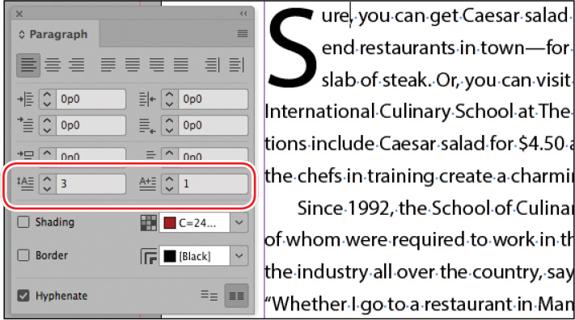Select Align center paragraph alignment
Image resolution: width=575 pixels, height=320 pixels.
tap(53, 65)
